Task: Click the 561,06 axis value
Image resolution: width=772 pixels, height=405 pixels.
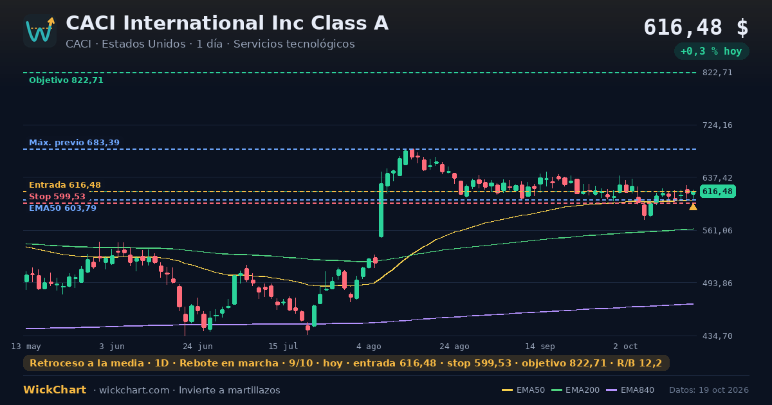Action: click(718, 231)
